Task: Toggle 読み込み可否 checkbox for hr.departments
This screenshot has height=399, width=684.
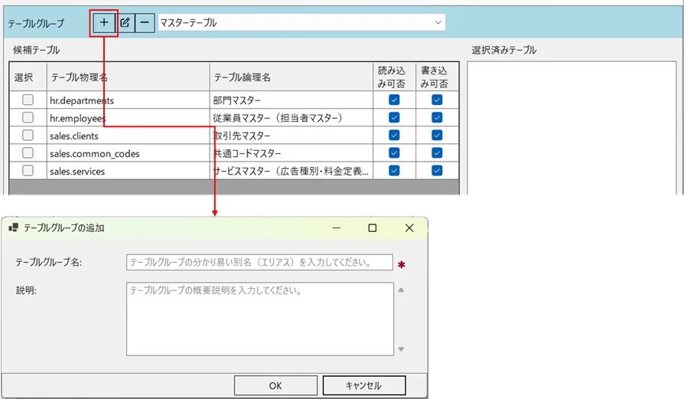Action: (394, 100)
